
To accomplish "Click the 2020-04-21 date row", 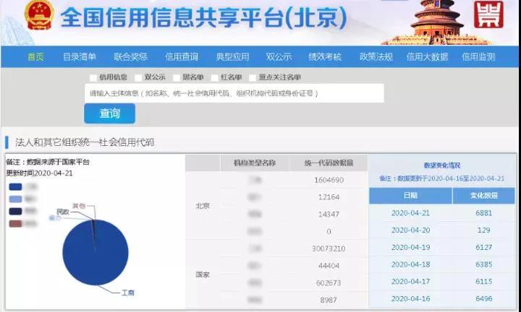I will tap(410, 213).
